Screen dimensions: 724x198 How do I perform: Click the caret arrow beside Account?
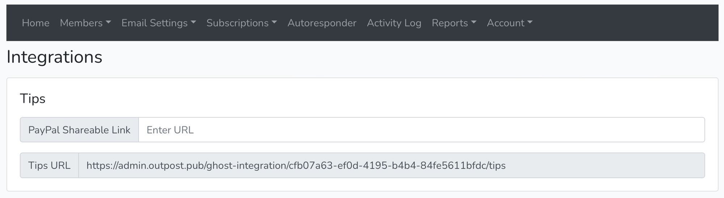[x=530, y=22]
